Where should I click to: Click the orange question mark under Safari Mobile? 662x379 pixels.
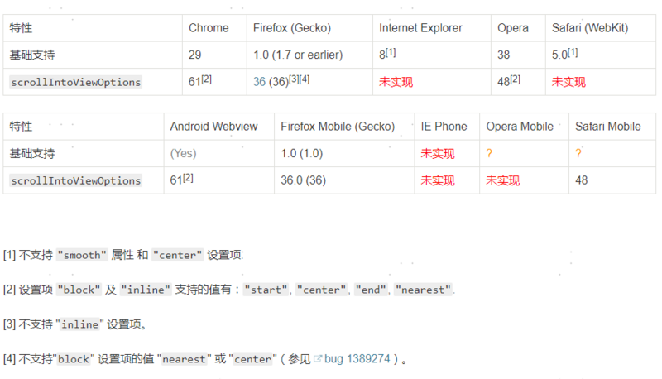pos(578,153)
